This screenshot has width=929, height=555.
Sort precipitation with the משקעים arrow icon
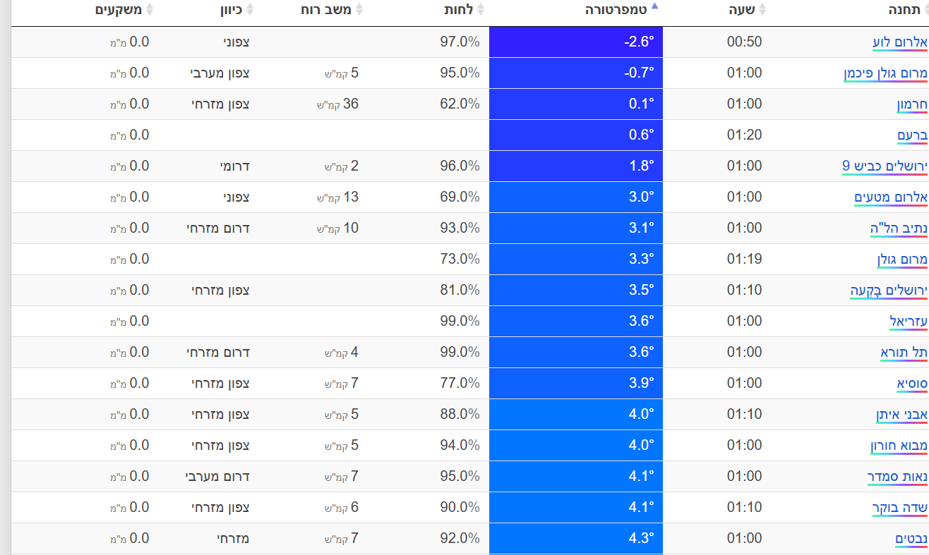(150, 10)
